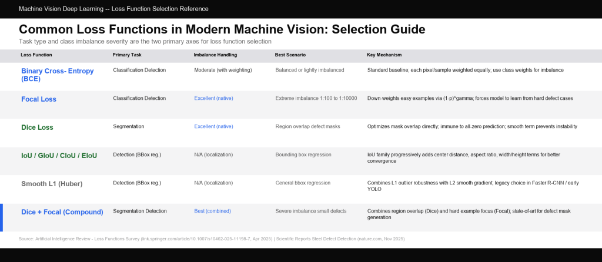Click the Best Scenario column header
This screenshot has width=602, height=262.
click(x=292, y=55)
